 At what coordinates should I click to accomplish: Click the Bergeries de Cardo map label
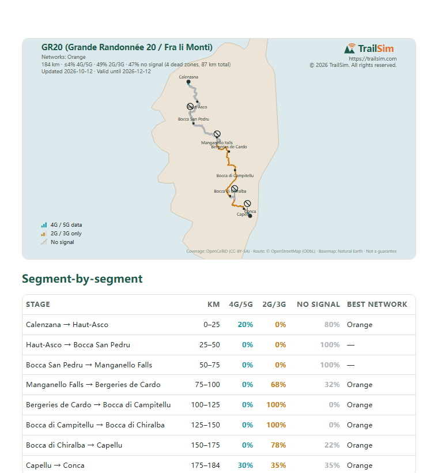[229, 147]
